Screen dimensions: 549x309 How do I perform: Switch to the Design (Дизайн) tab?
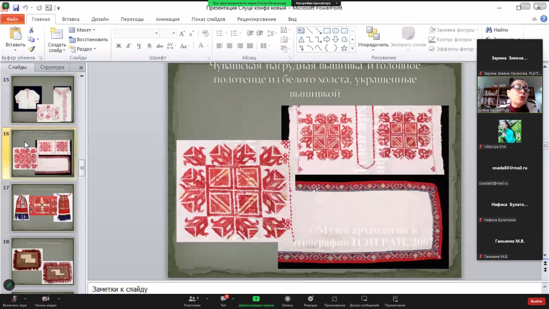click(100, 19)
